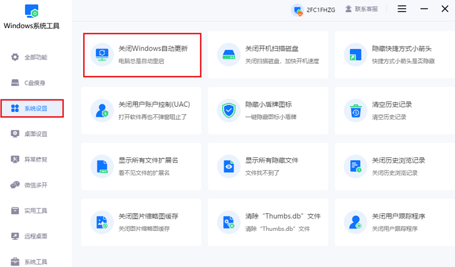Open 全部功能 gear icon in sidebar

pyautogui.click(x=15, y=57)
